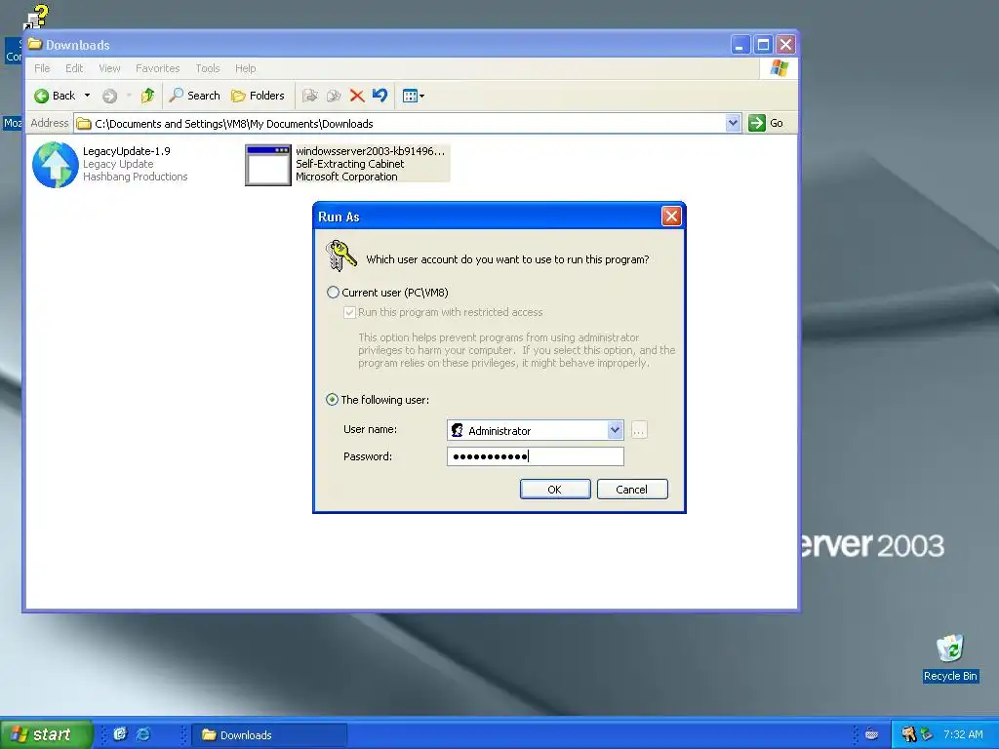Click the keys icon in Run As dialog
Screen dimensions: 999x749
340,256
